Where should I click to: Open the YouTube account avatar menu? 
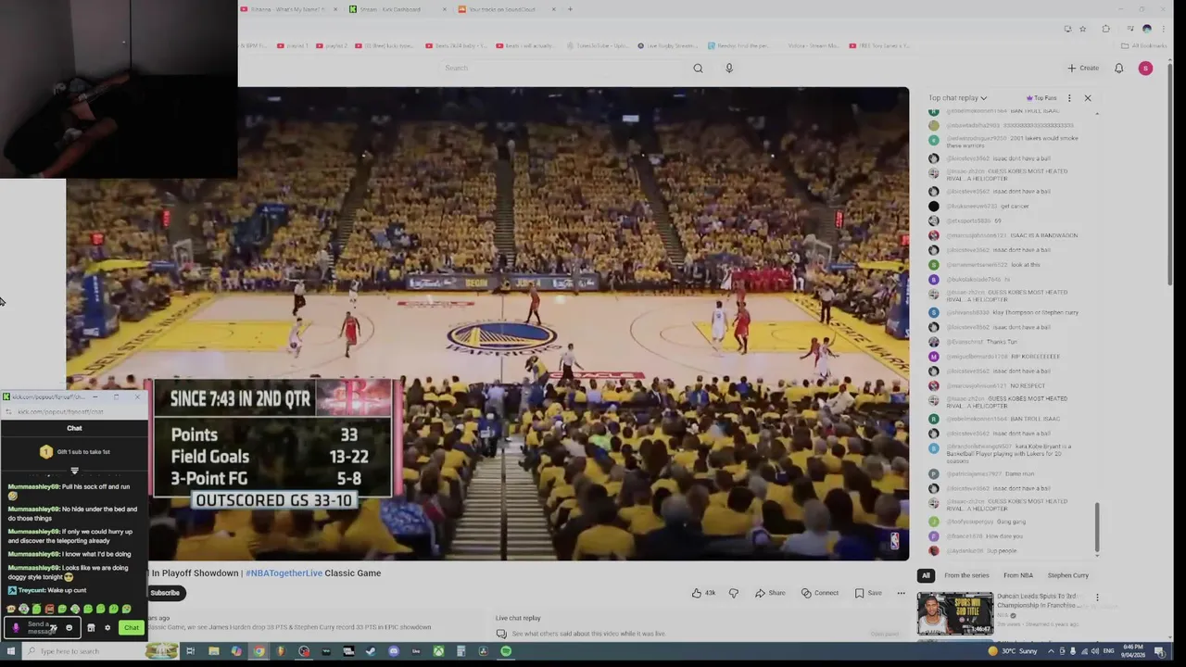(x=1145, y=68)
